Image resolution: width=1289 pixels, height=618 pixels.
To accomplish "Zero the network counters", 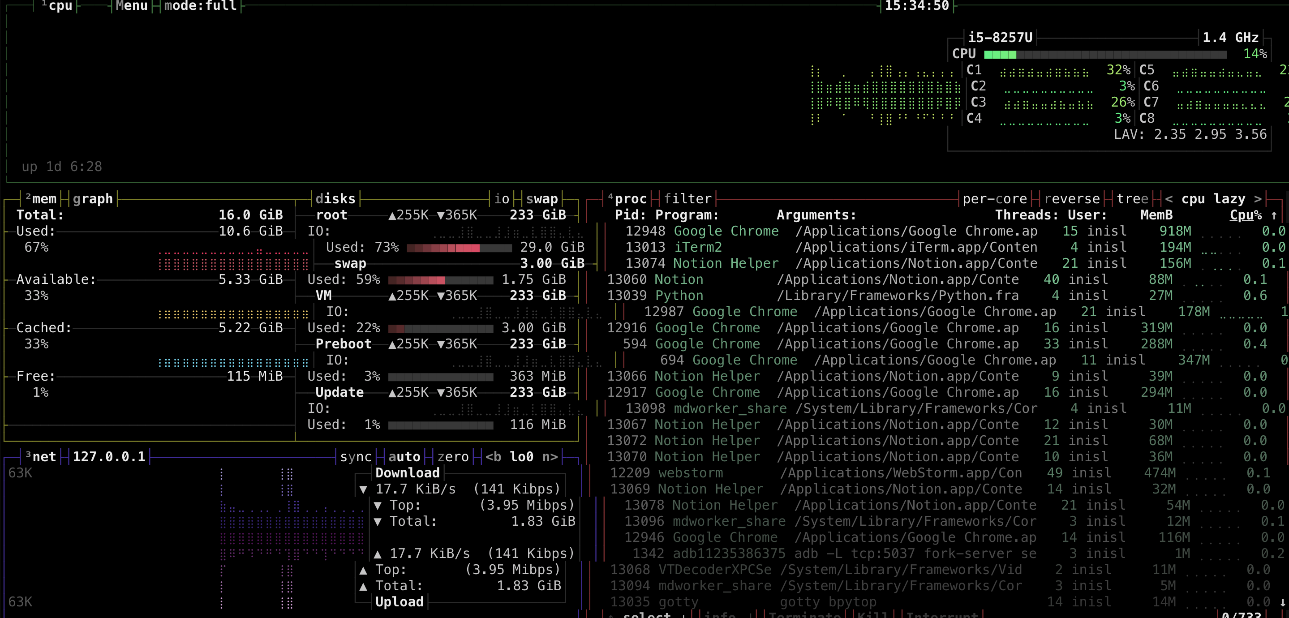I will (x=452, y=457).
